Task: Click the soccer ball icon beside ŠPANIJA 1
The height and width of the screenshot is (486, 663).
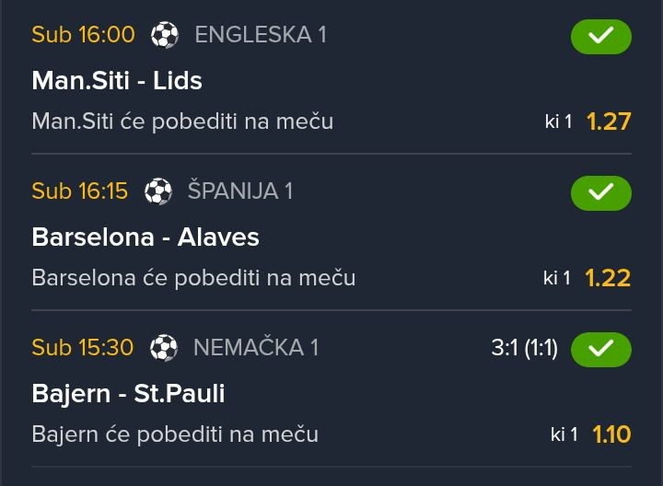Action: tap(158, 191)
